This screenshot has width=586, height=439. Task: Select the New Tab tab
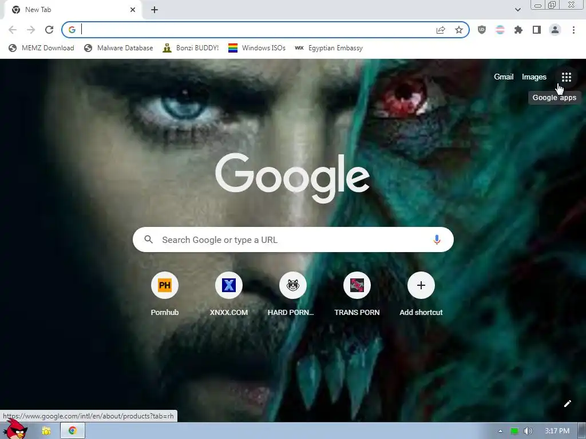tap(73, 10)
